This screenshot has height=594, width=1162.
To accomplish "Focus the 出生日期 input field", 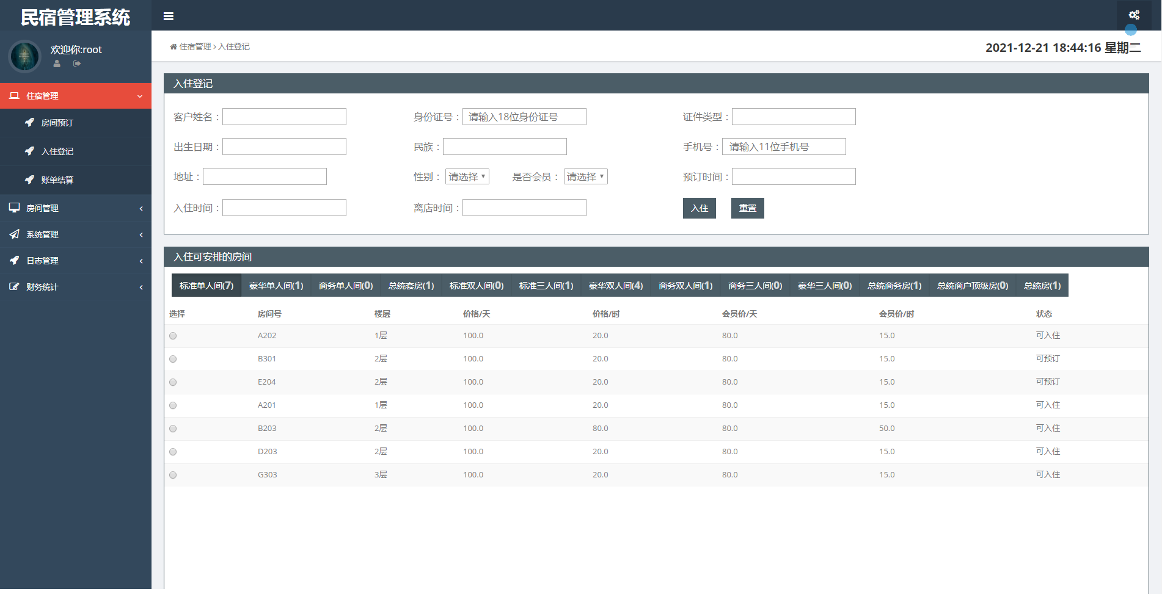I will (x=284, y=147).
